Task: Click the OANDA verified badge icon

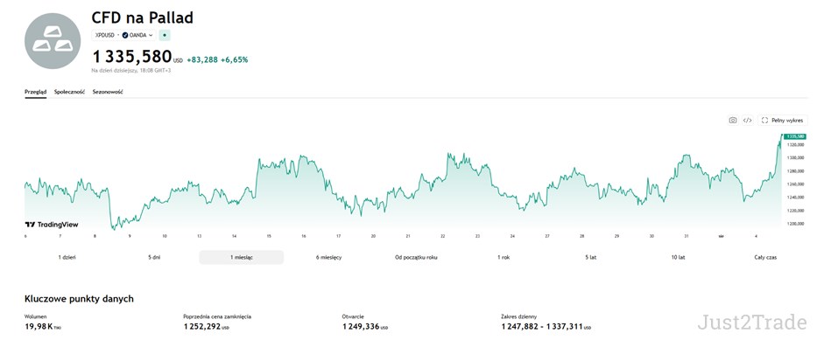Action: (125, 35)
